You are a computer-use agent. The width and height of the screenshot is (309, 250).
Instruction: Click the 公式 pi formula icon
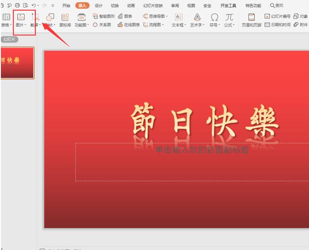click(x=229, y=17)
